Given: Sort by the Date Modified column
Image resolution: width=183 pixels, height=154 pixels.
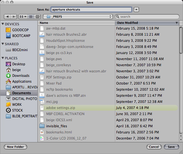Looking at the screenshot, I should coord(147,23).
